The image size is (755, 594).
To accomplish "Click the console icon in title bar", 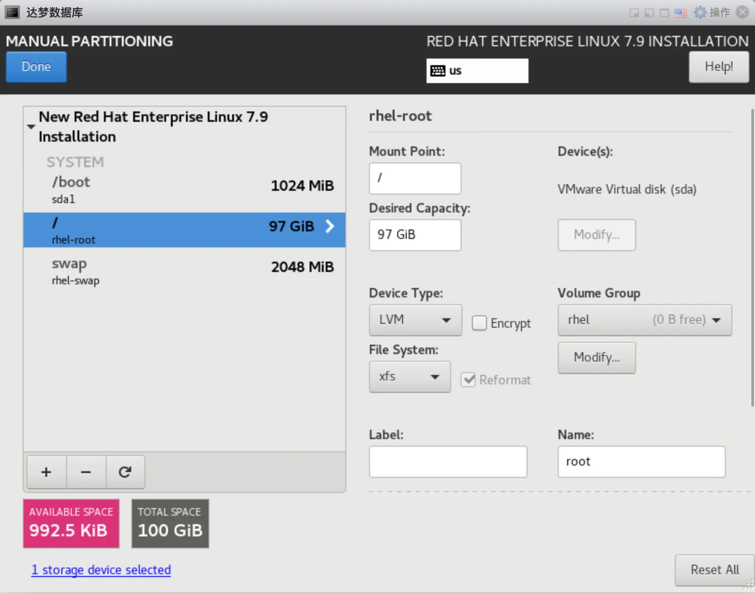I will pyautogui.click(x=12, y=12).
